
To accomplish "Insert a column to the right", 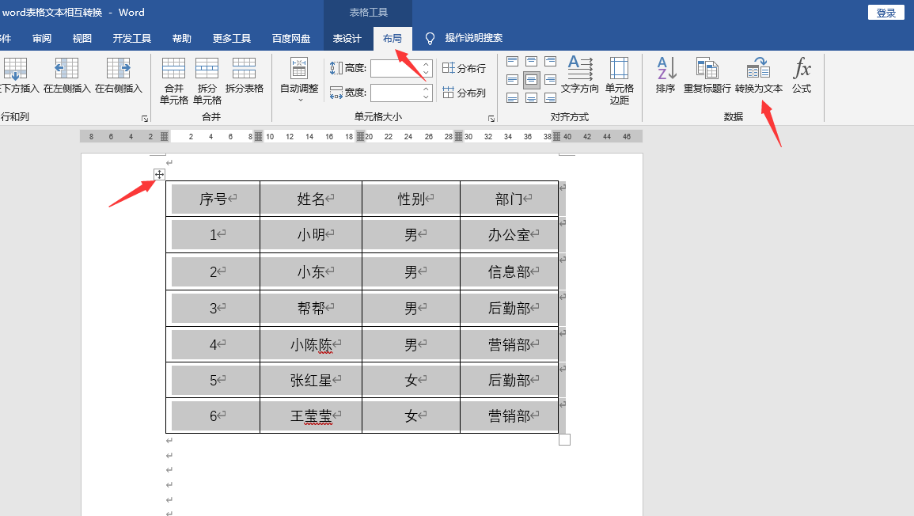I will click(119, 75).
